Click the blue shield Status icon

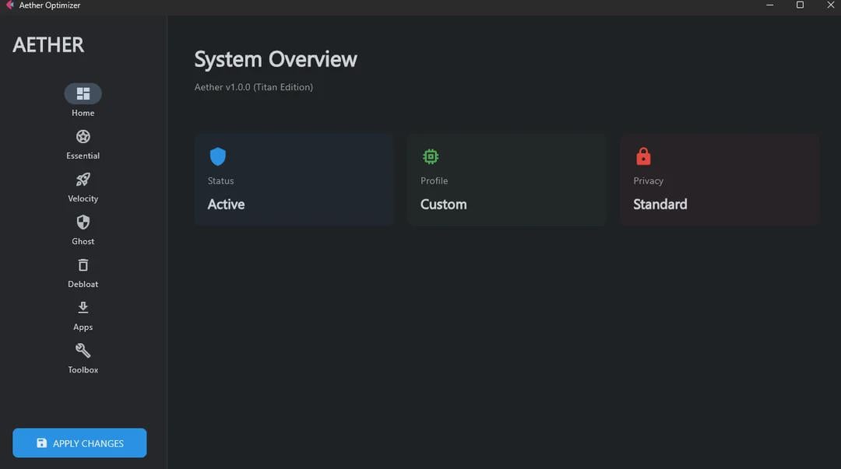coord(218,157)
